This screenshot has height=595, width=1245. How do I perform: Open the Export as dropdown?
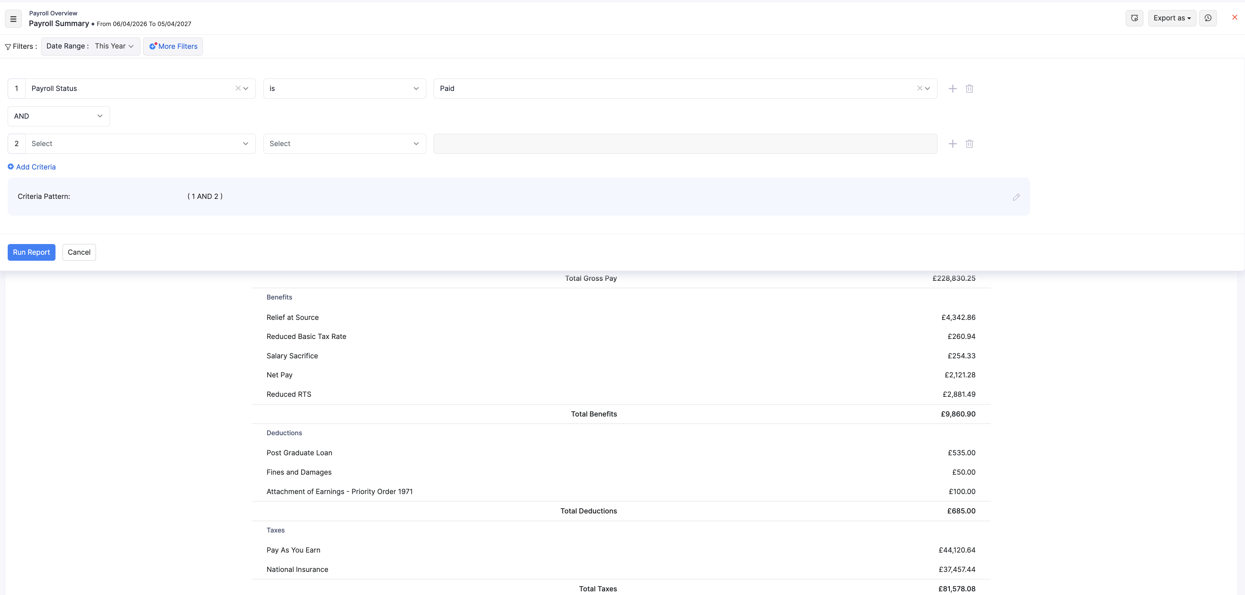tap(1171, 18)
